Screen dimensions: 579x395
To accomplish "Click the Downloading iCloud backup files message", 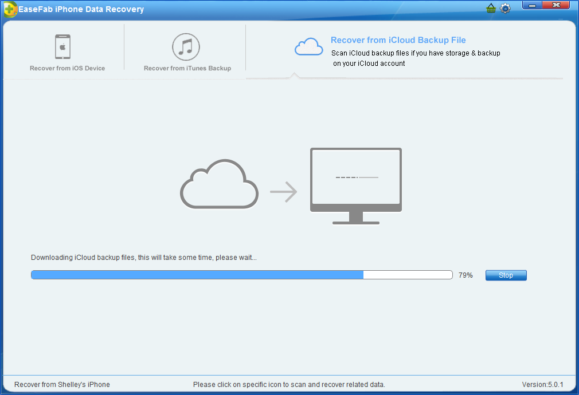I will point(144,258).
